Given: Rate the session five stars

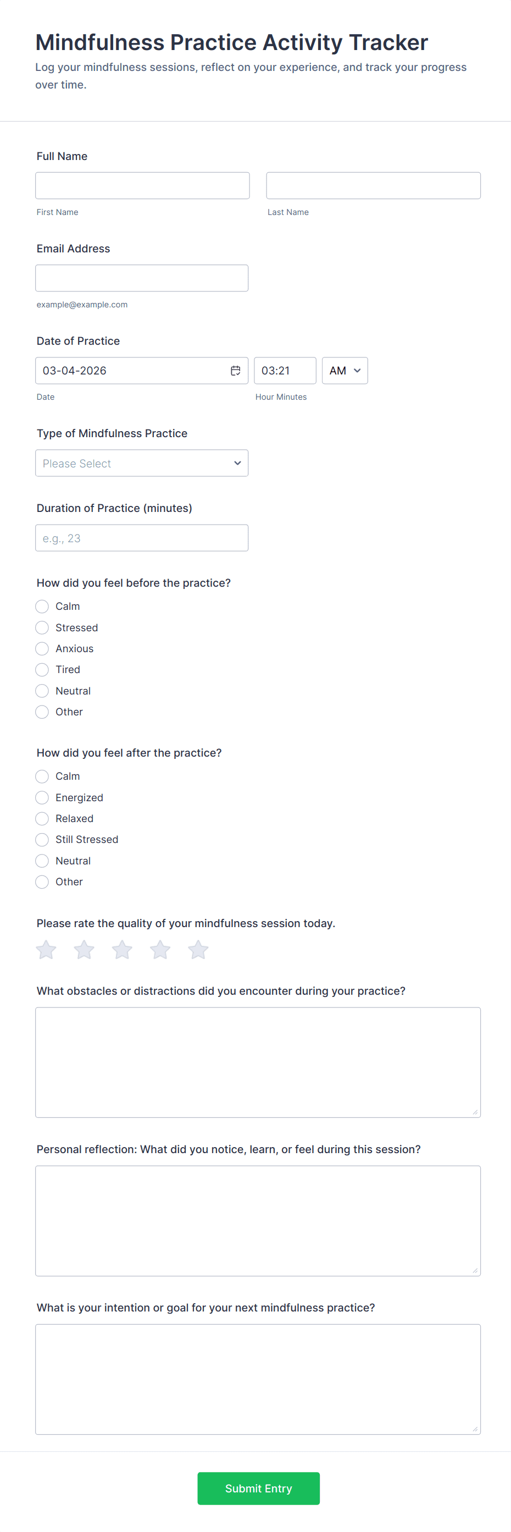Looking at the screenshot, I should click(x=198, y=950).
